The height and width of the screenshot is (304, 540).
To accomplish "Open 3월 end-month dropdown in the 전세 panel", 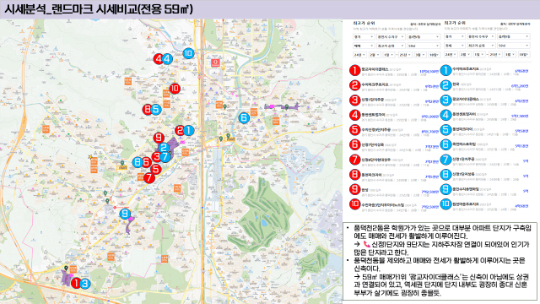I will (510, 55).
